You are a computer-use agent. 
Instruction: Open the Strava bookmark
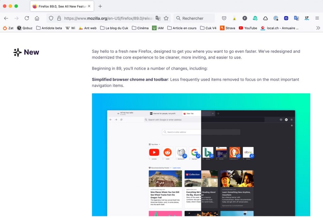(227, 28)
